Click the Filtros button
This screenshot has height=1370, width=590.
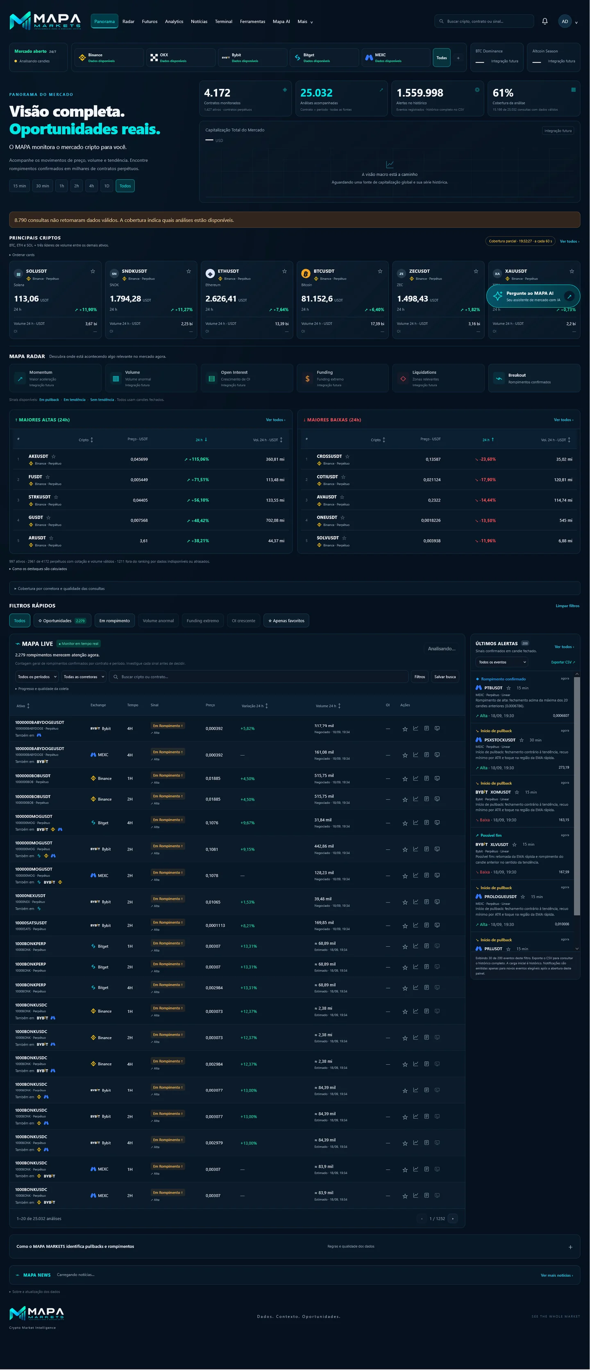click(x=420, y=677)
